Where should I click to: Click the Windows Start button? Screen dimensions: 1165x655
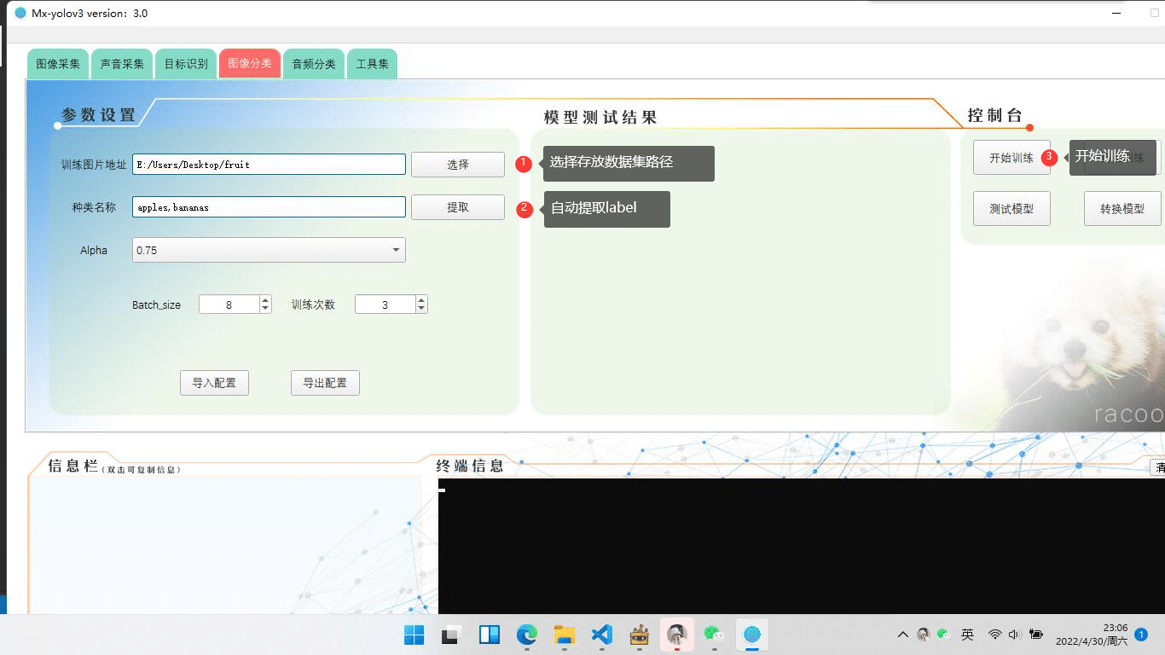[414, 635]
